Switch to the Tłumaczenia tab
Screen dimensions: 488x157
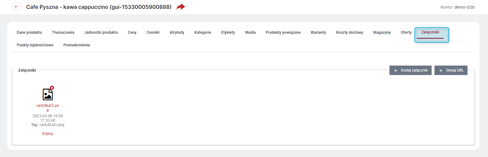click(63, 32)
